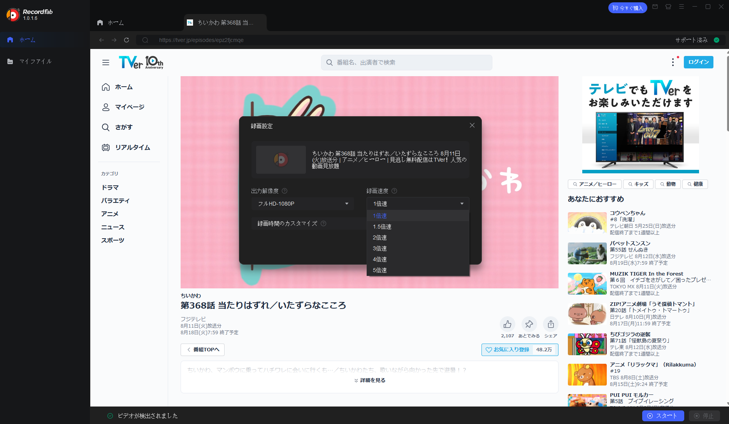This screenshot has width=729, height=424.
Task: Click the スタート record button
Action: coord(663,416)
